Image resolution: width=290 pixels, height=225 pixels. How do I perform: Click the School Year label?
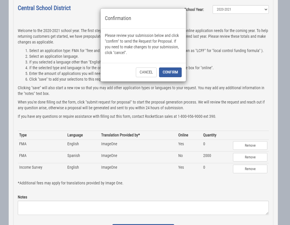pos(194,10)
